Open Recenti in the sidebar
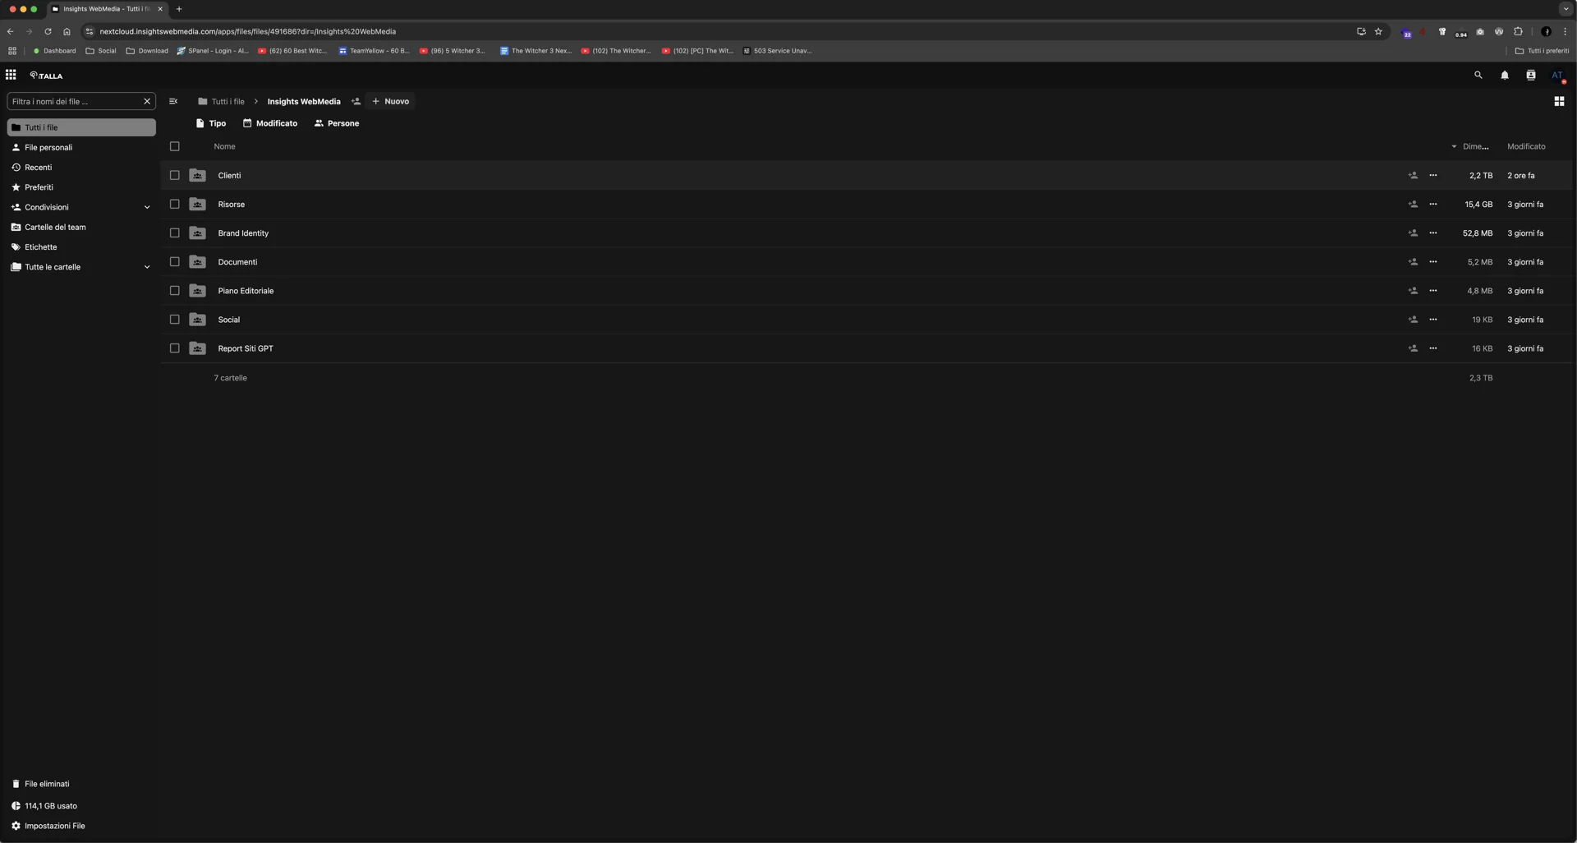The height and width of the screenshot is (843, 1577). (38, 167)
